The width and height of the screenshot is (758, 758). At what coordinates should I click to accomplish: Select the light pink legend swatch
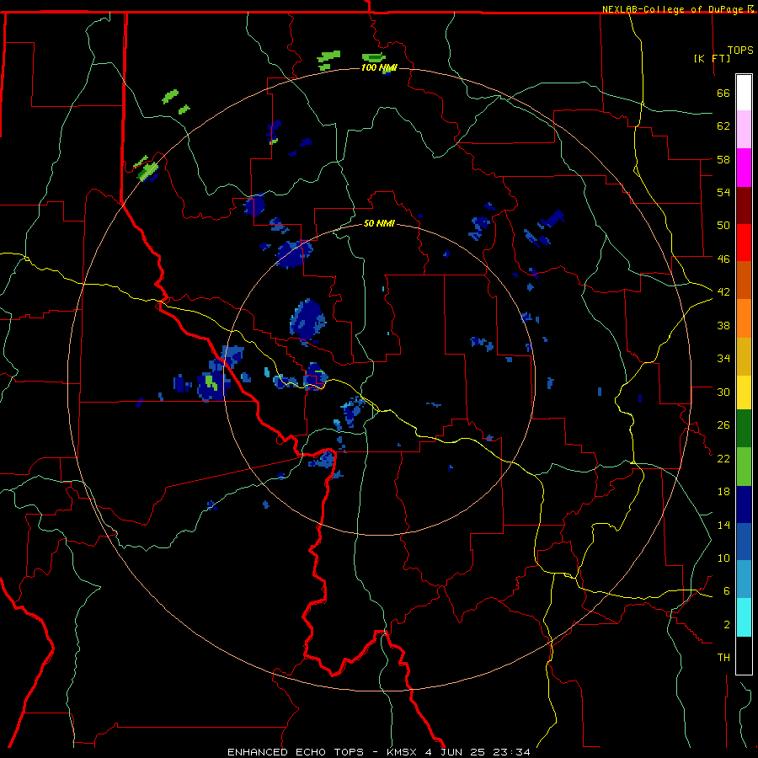point(744,130)
